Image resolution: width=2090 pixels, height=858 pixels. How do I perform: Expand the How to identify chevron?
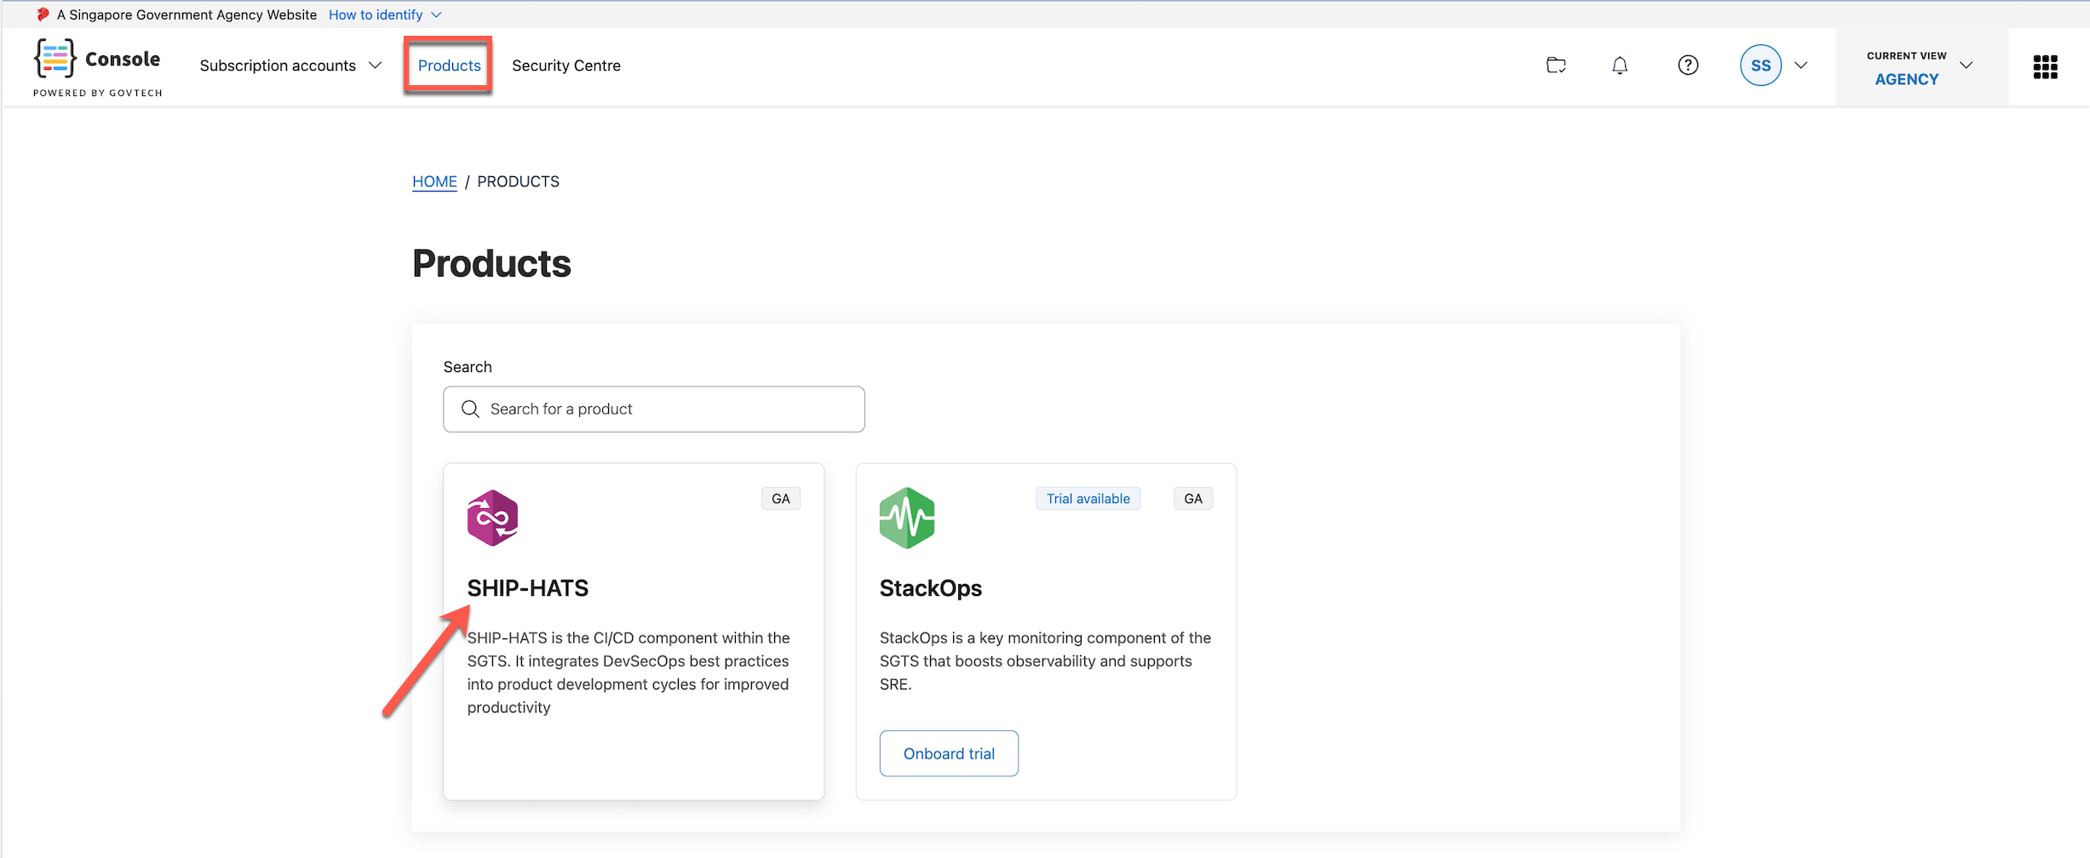(436, 14)
